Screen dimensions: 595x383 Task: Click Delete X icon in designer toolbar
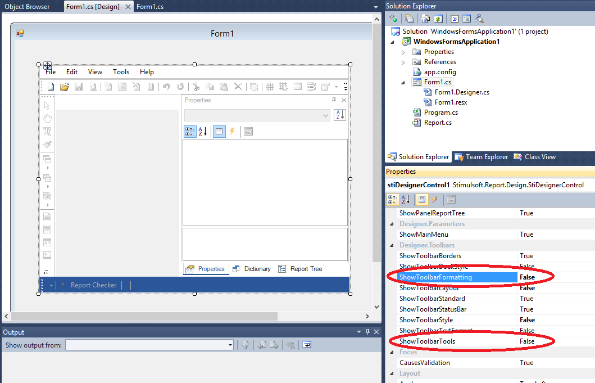[x=238, y=87]
